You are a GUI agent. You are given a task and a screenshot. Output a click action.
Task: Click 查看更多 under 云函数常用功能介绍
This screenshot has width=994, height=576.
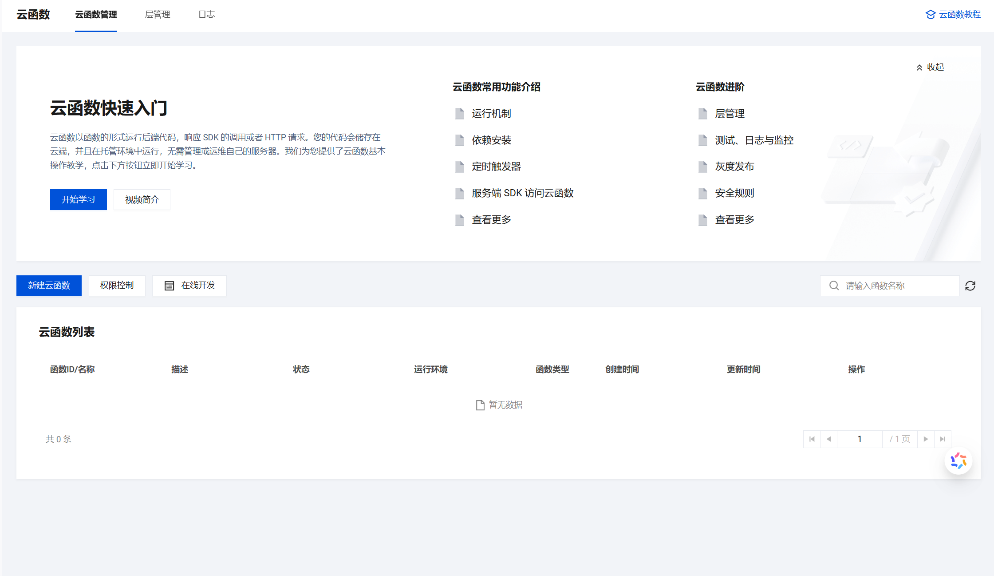click(491, 220)
